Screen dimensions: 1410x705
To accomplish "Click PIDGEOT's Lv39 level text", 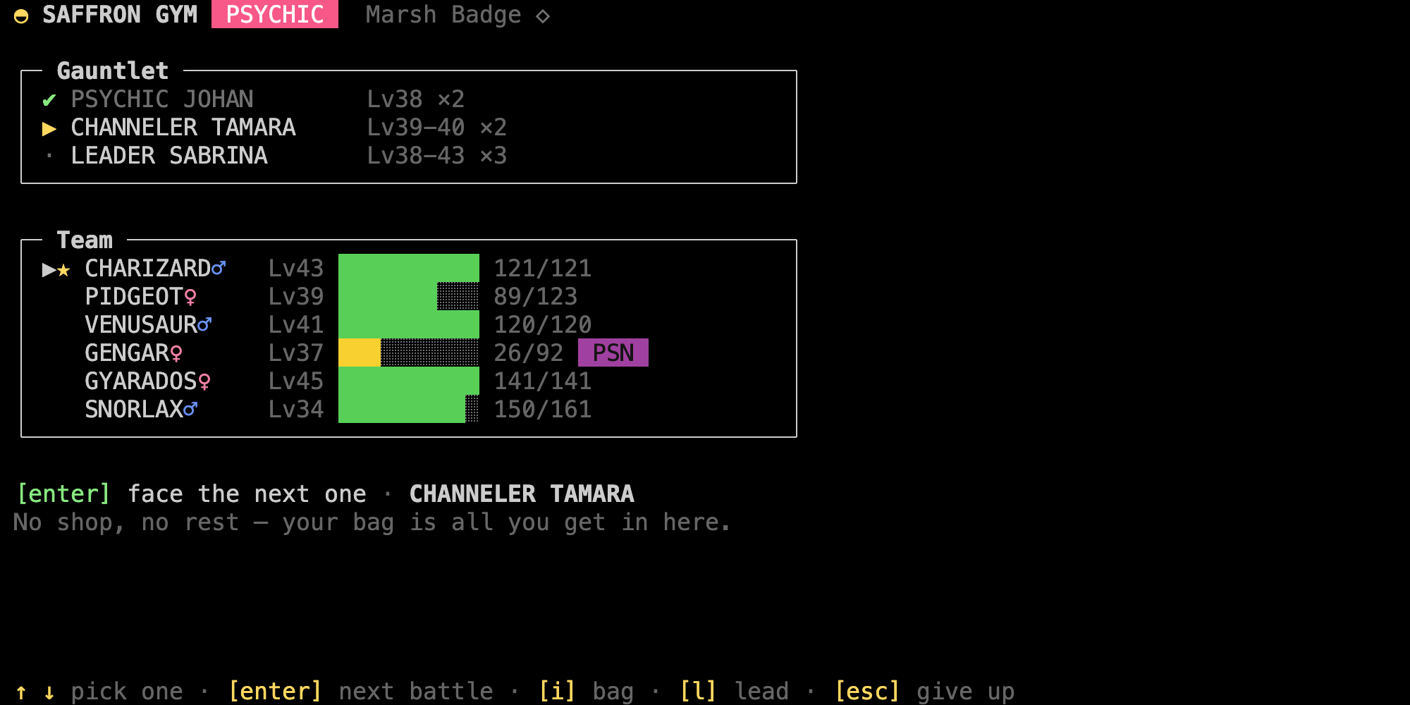I will [x=296, y=297].
